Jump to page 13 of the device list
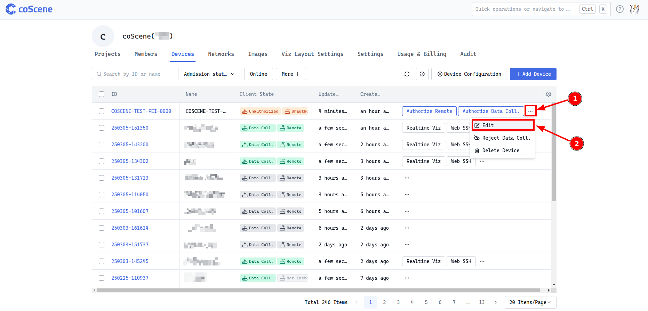This screenshot has height=311, width=648. pyautogui.click(x=482, y=302)
